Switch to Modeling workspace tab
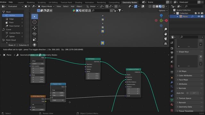The image size is (205, 115). coord(31,2)
